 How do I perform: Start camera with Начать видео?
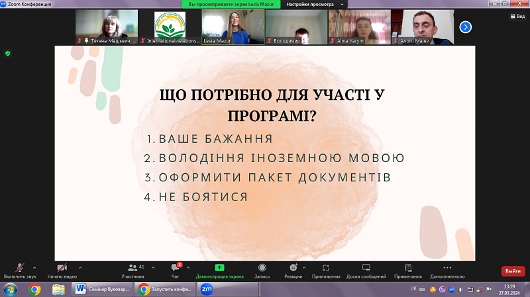62,267
